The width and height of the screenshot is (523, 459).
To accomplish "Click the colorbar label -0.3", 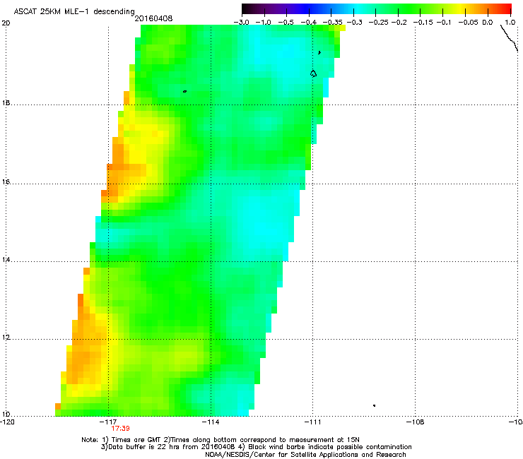I will click(x=355, y=23).
